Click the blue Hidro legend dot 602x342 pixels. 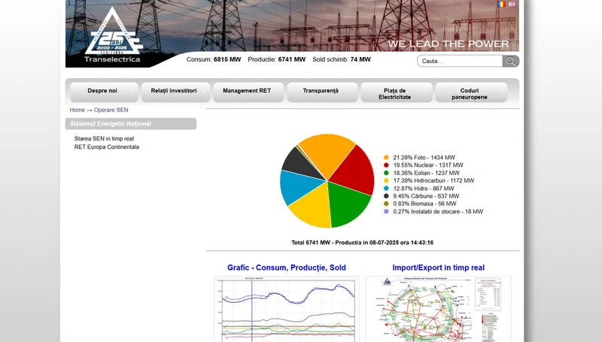[386, 188]
